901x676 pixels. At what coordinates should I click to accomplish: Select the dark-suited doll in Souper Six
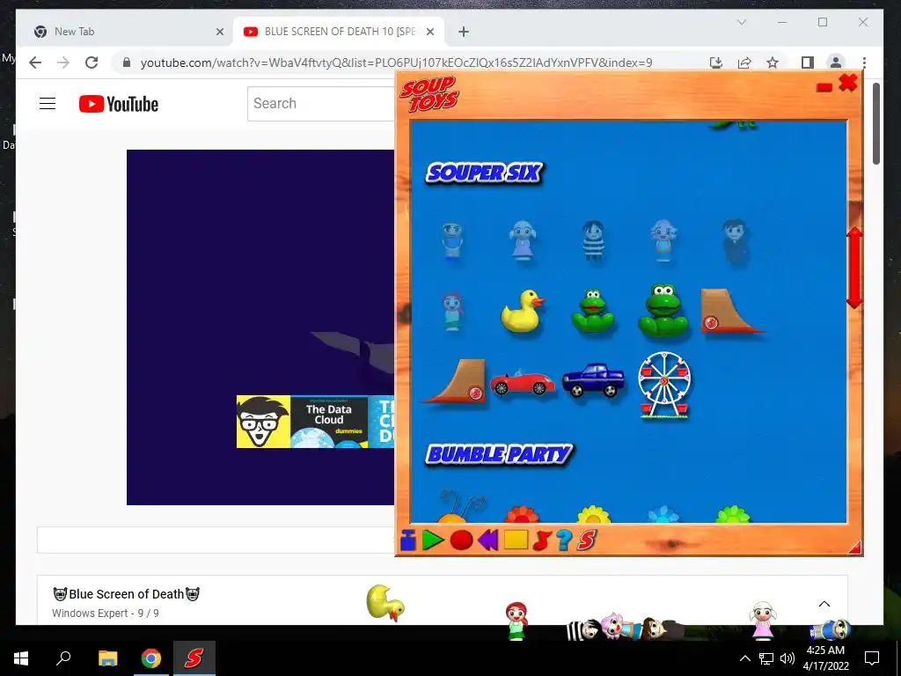point(735,241)
